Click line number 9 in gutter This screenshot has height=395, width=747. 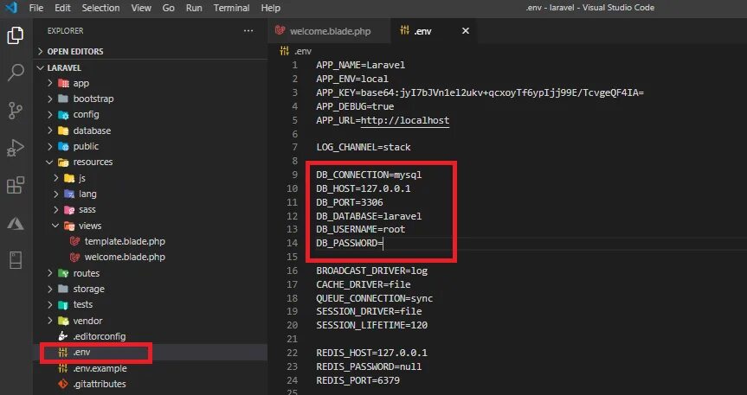[295, 175]
